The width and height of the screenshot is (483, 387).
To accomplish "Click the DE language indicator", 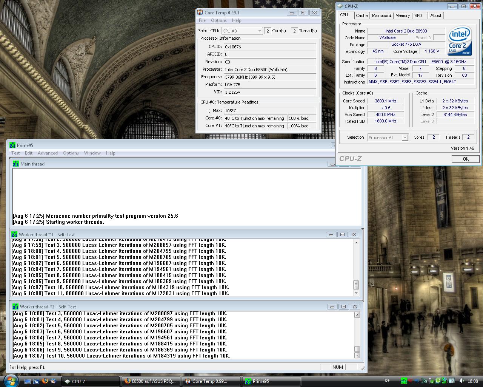I will 387,381.
